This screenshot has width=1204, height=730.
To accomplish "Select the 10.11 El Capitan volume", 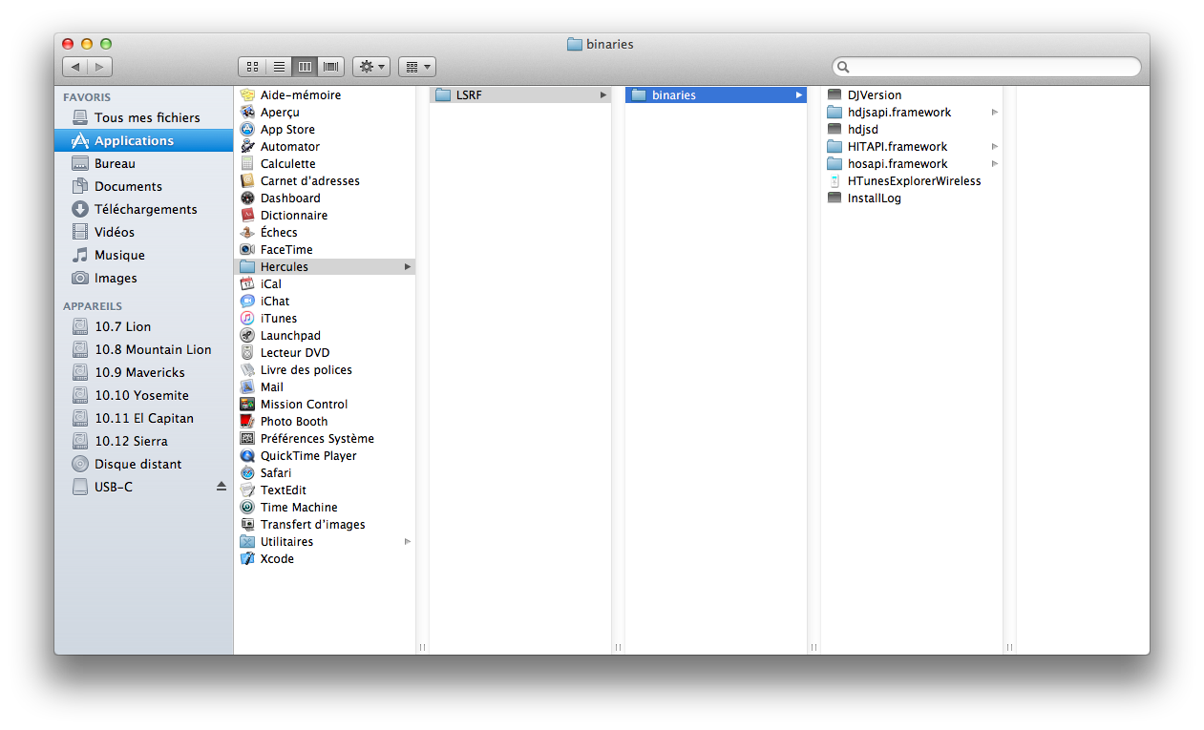I will tap(143, 418).
